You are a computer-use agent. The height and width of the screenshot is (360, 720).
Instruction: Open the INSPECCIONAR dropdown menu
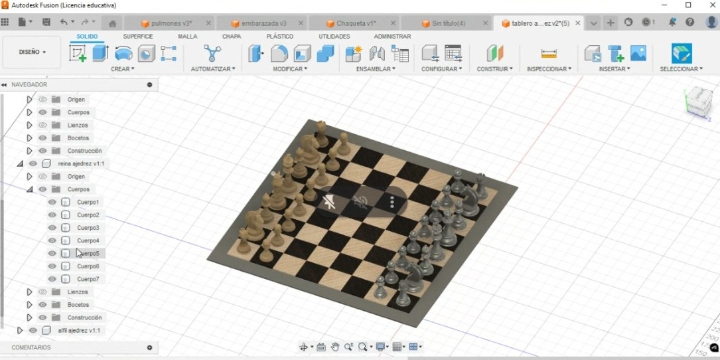coord(549,69)
